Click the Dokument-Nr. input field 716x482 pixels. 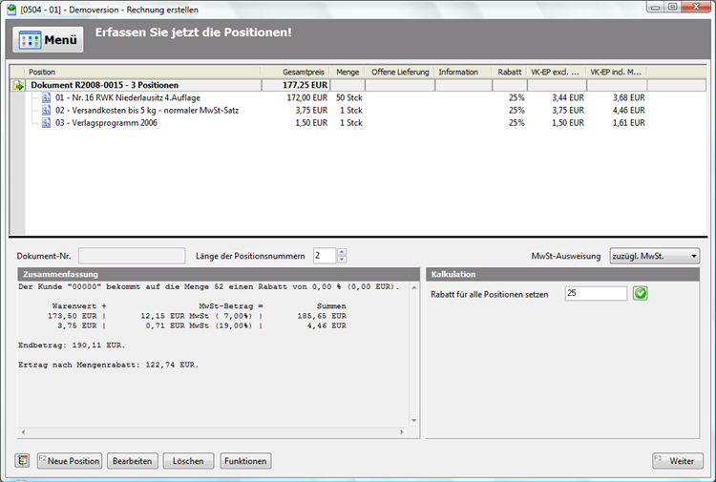[x=132, y=256]
